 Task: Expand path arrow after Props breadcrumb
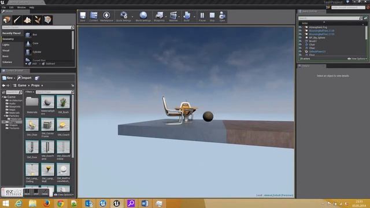pyautogui.click(x=42, y=86)
